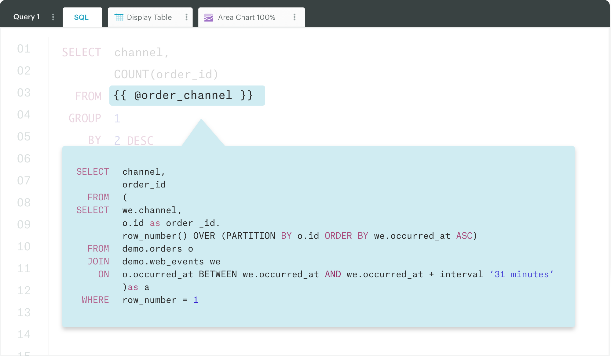Place cursor on COUNT(order_id) in editor

coord(166,74)
